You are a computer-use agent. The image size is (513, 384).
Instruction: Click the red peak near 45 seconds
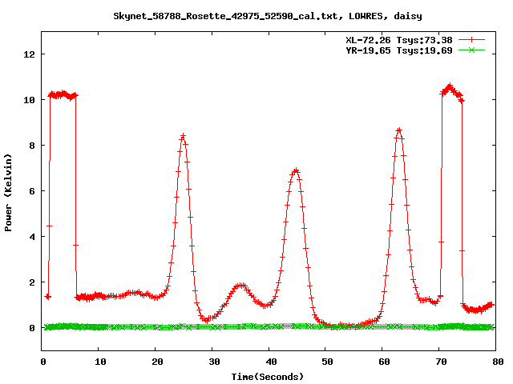click(x=296, y=170)
